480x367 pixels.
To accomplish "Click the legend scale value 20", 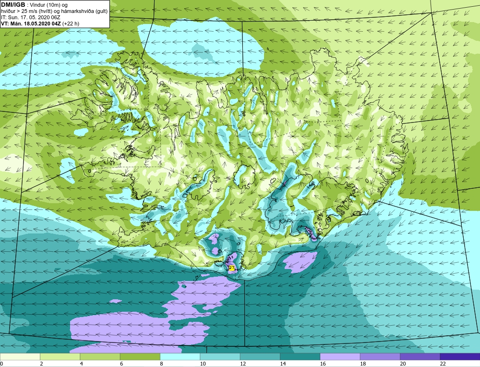I will click(403, 364).
